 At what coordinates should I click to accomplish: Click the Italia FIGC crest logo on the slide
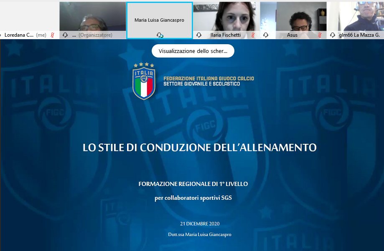tap(144, 81)
